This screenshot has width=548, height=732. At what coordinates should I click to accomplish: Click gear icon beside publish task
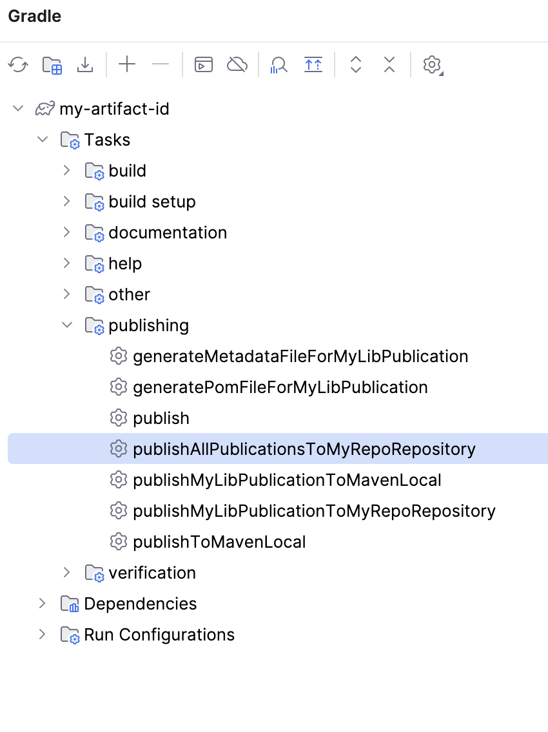tap(119, 418)
